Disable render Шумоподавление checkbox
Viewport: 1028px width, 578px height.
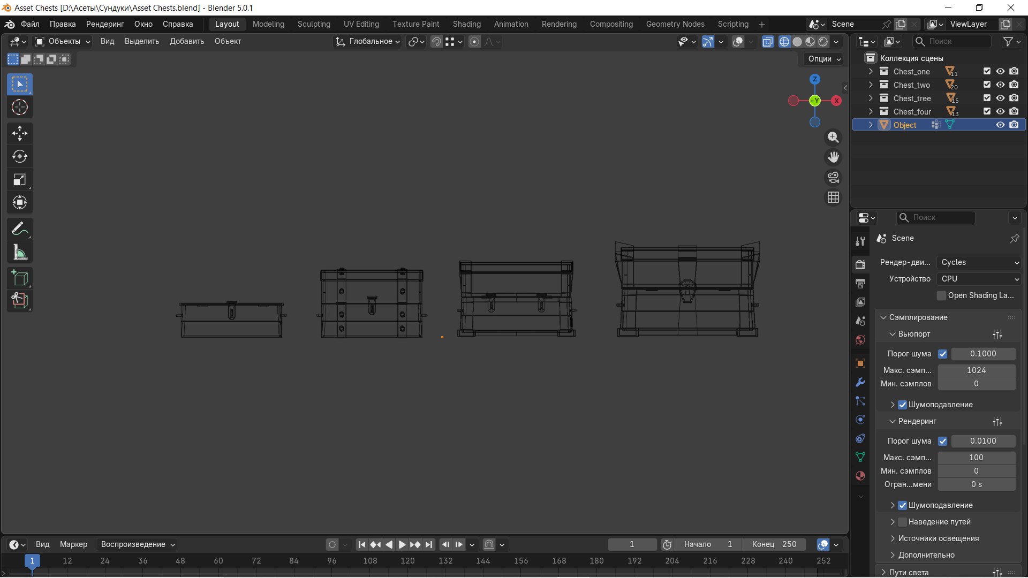point(902,505)
